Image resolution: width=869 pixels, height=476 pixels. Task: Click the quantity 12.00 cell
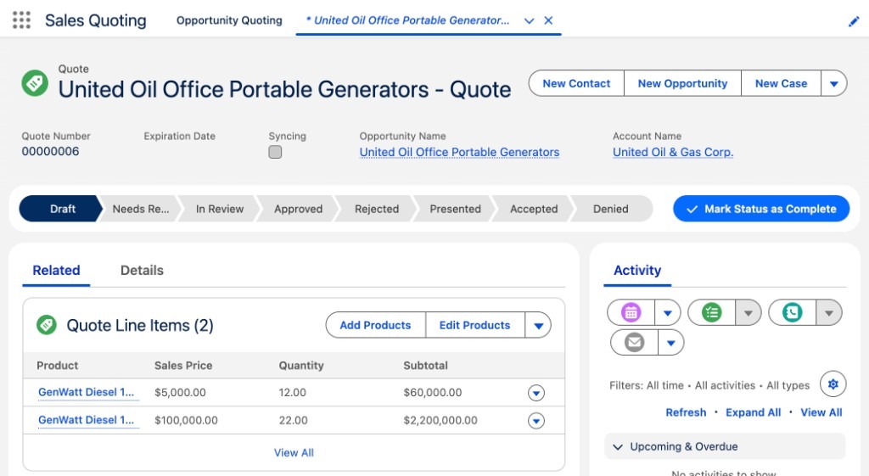[292, 392]
